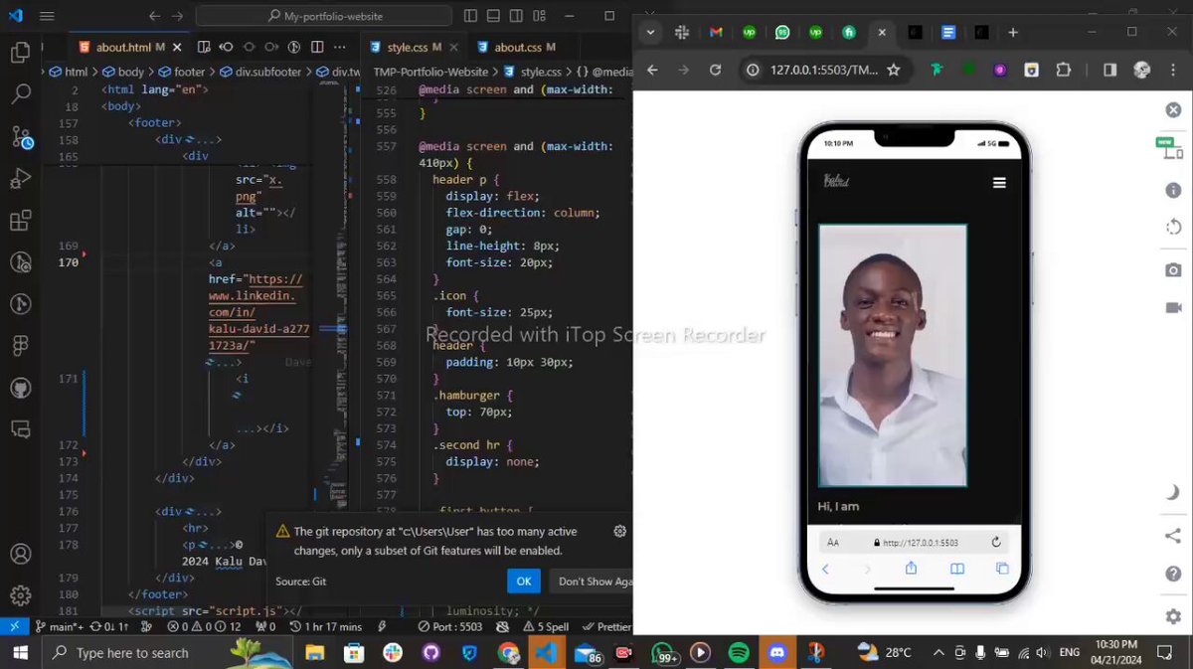1193x669 pixels.
Task: Click the LinkedIn URL in the href attribute
Action: (x=258, y=312)
